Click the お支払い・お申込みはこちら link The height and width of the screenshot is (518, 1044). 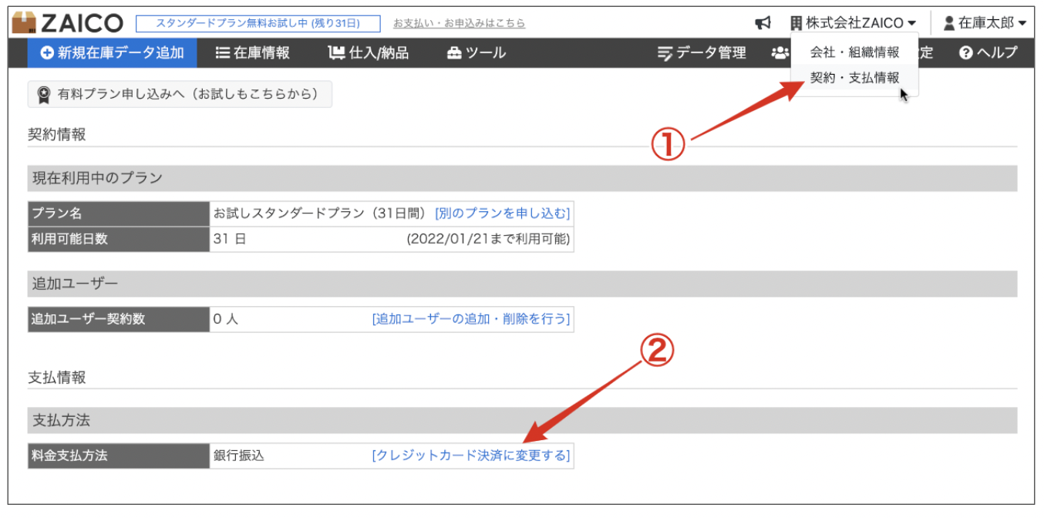(459, 23)
